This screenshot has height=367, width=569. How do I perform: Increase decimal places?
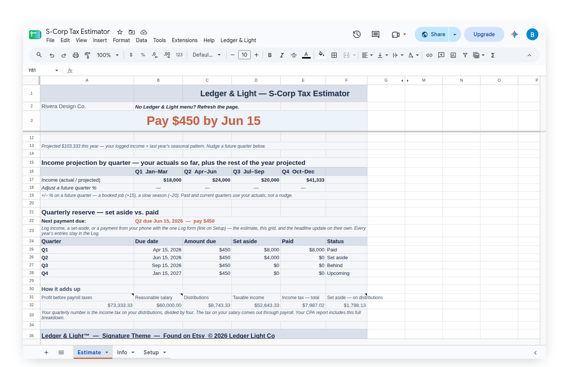167,55
